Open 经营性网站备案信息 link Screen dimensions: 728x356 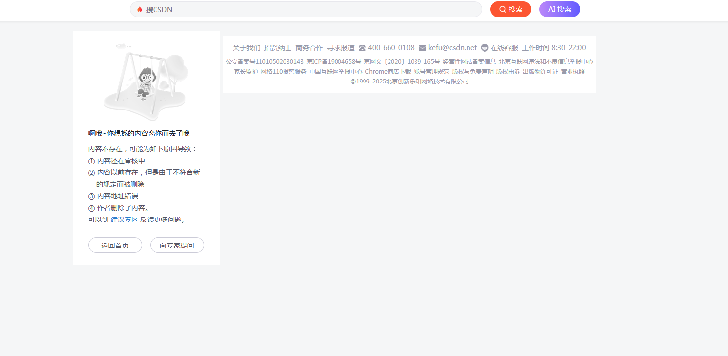coord(469,62)
